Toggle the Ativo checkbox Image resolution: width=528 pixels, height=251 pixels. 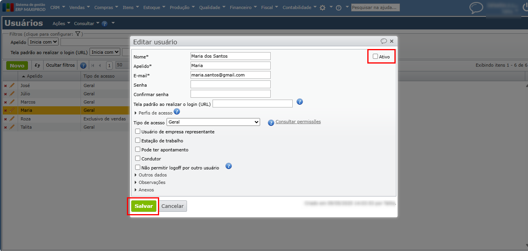click(x=375, y=56)
